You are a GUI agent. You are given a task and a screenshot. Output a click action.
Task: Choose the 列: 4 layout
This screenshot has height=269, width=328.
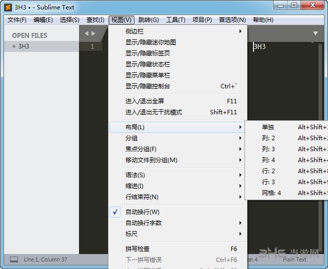[x=287, y=160]
